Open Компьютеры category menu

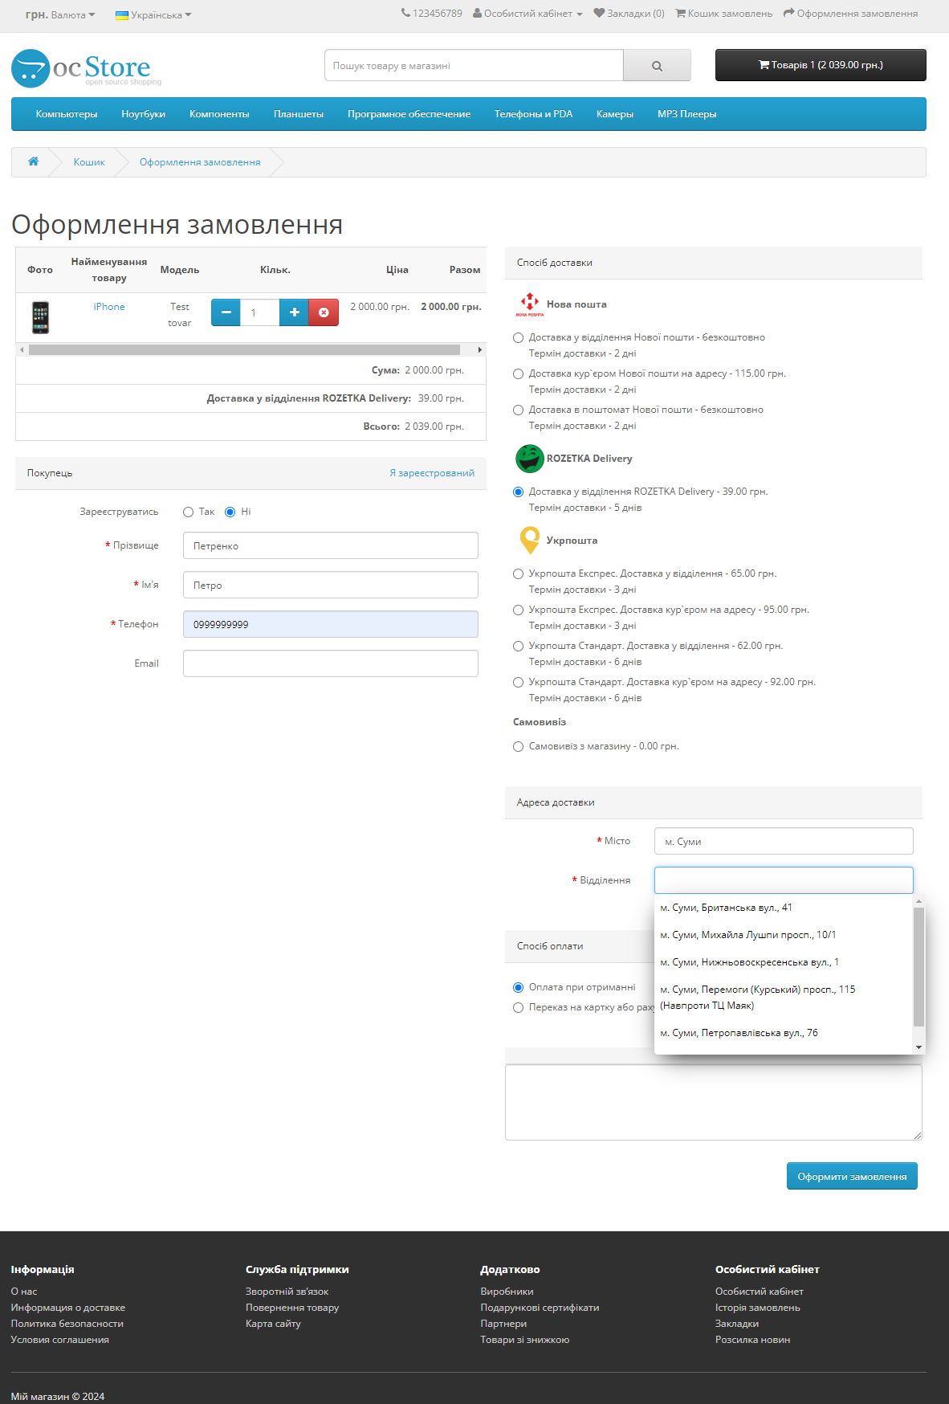click(67, 114)
